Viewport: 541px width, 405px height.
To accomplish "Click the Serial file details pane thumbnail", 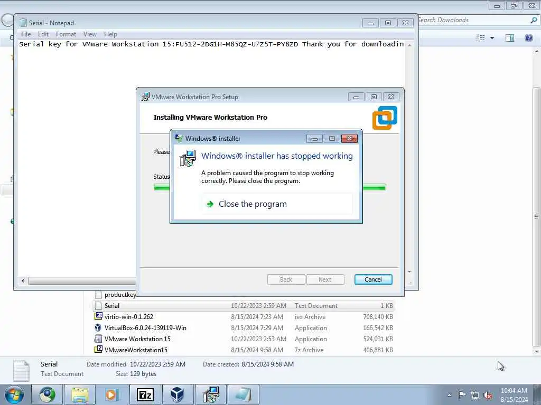I will coord(21,371).
